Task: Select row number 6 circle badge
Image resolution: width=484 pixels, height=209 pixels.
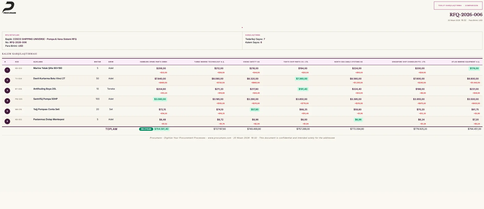Action: [7, 121]
